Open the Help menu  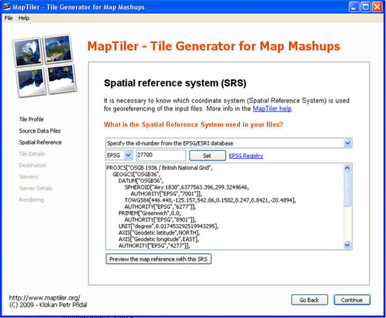(24, 18)
